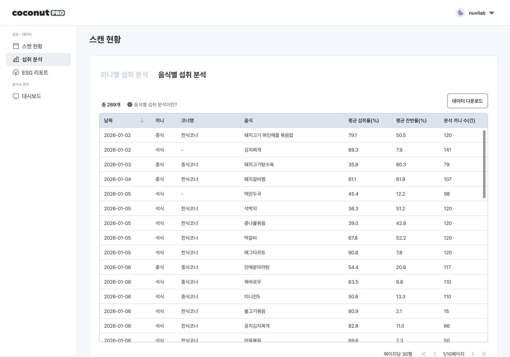Go to last page icon
510x357 pixels.
pyautogui.click(x=483, y=354)
